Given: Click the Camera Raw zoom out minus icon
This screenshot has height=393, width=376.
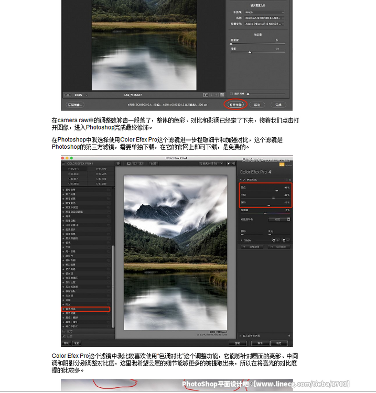Looking at the screenshot, I should pyautogui.click(x=66, y=95).
